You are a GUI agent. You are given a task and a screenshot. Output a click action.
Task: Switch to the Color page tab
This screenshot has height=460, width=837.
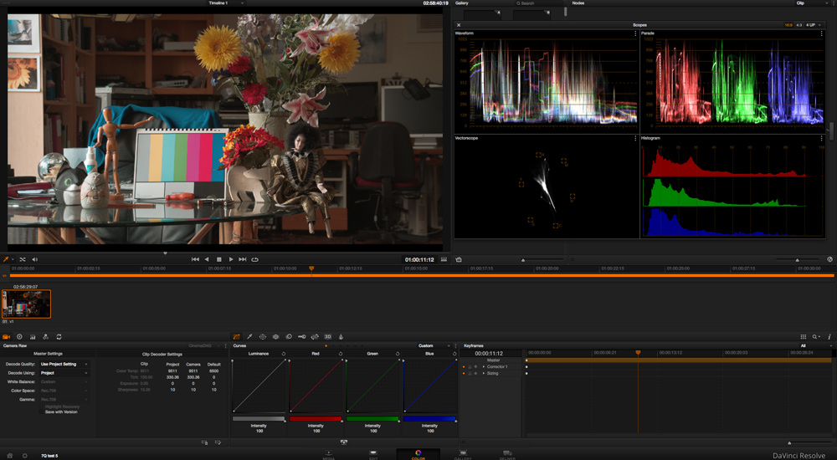point(418,454)
